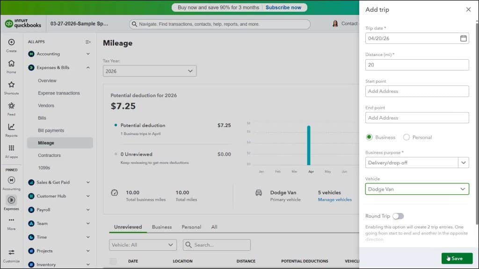Open Bill payments in the menu
This screenshot has height=269, width=479.
click(51, 131)
